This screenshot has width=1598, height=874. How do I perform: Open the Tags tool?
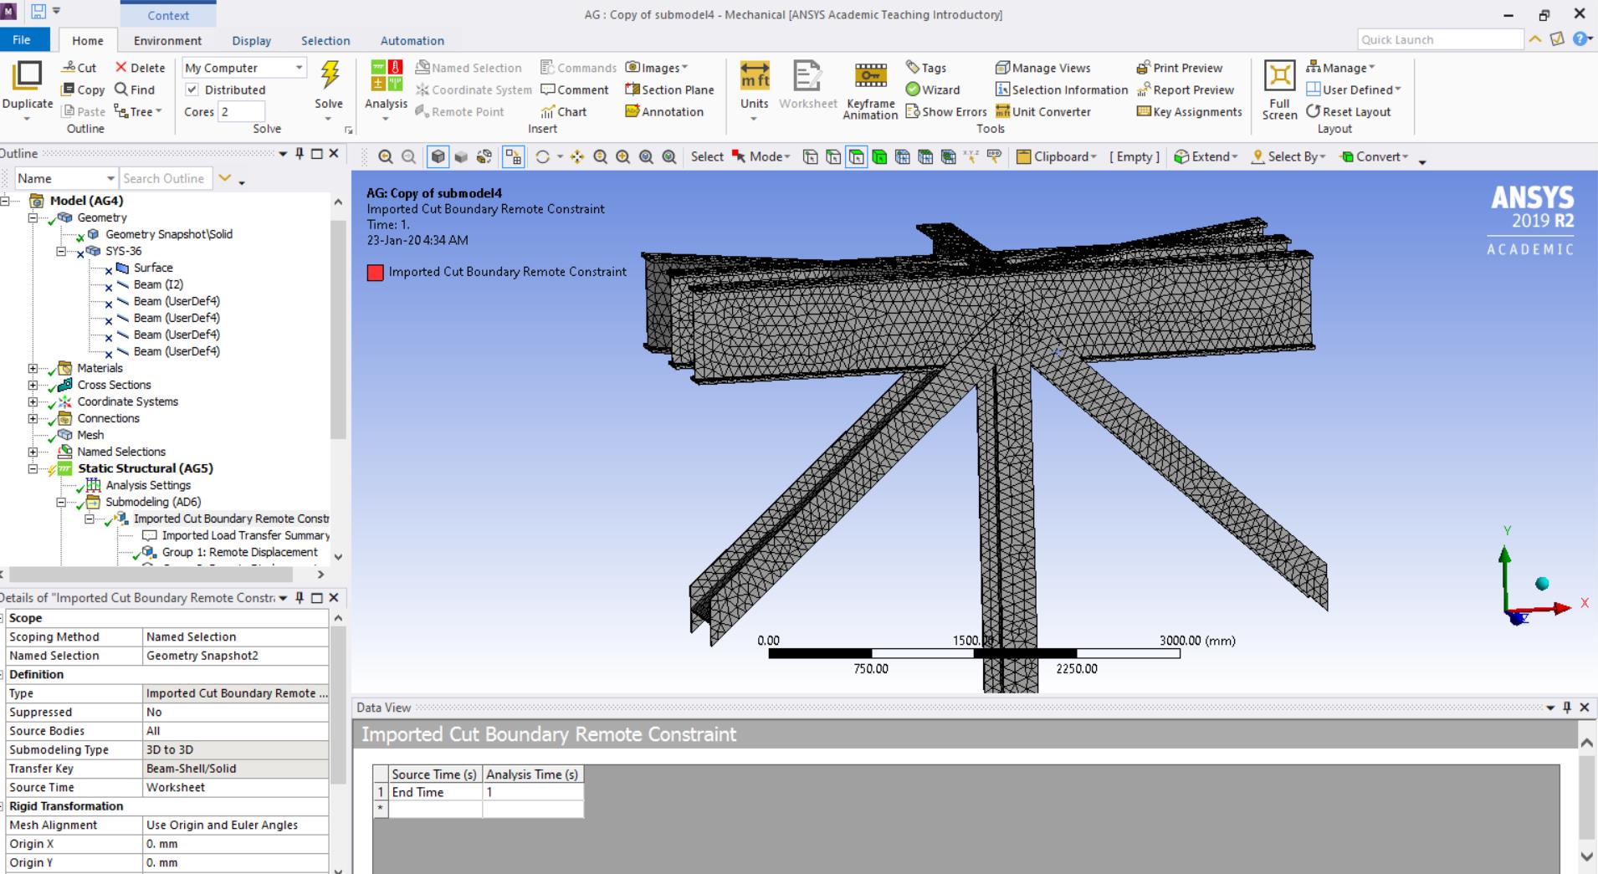tap(926, 68)
